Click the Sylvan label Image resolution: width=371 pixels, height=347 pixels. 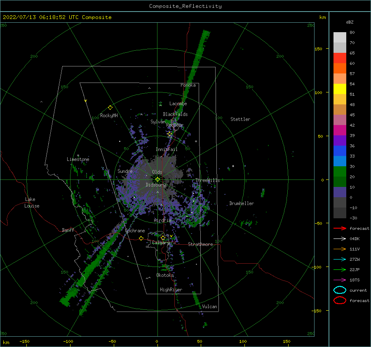[x=158, y=122]
